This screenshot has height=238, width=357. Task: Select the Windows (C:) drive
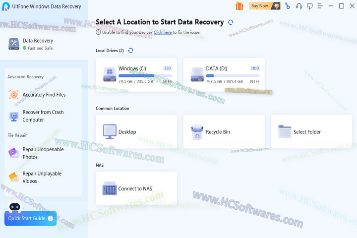136,75
